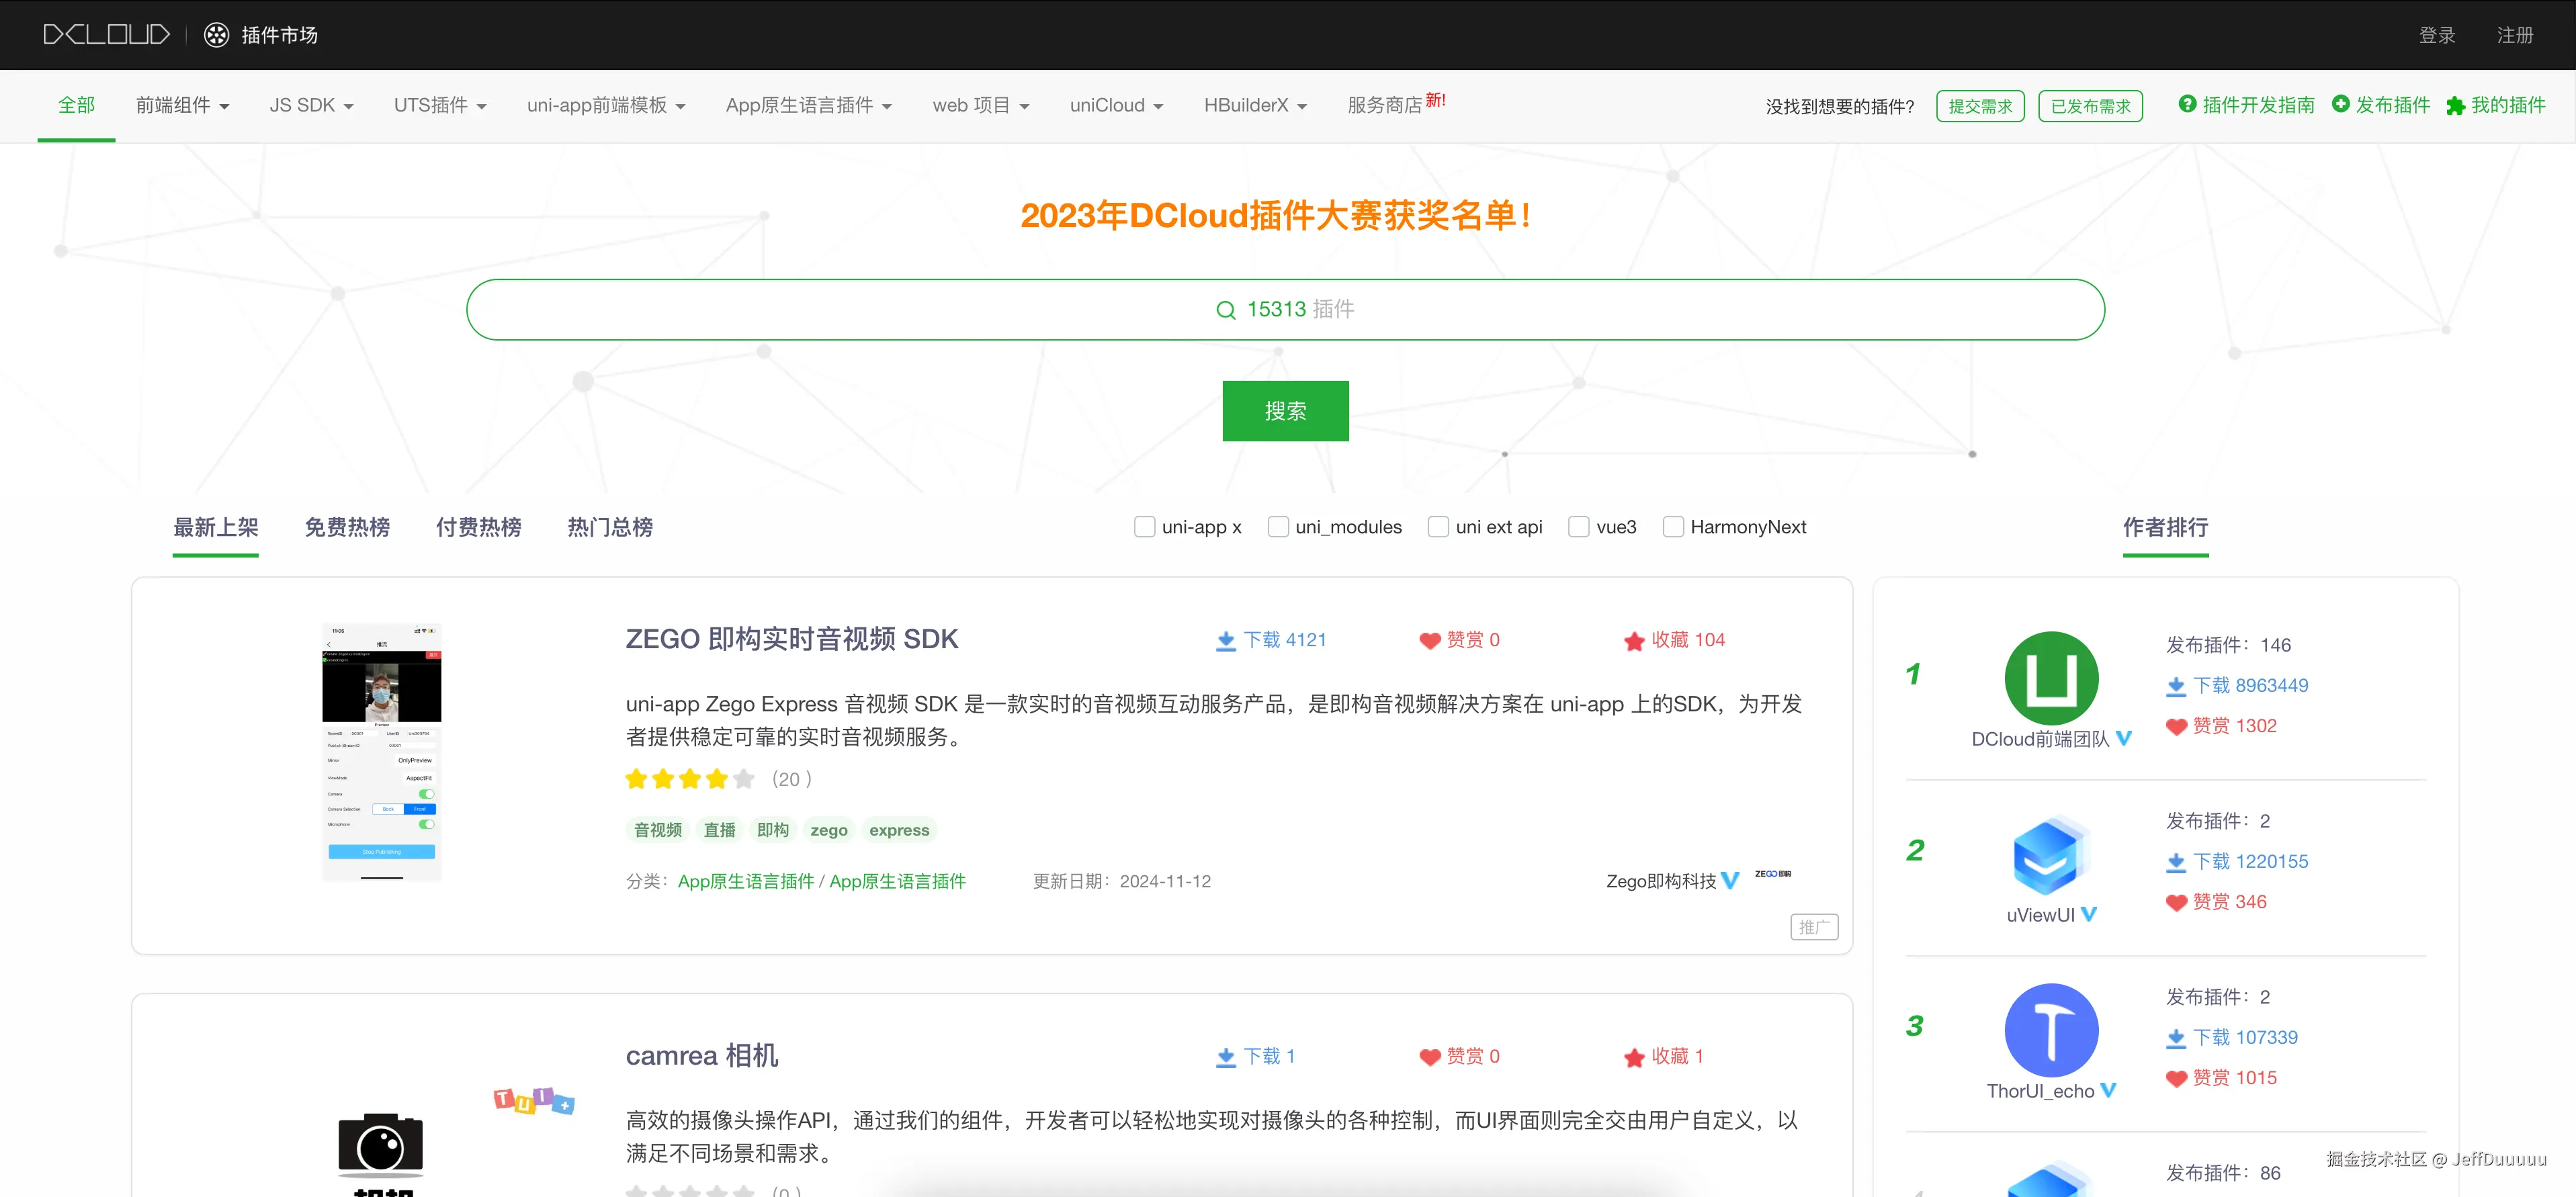
Task: Open the ZEGO plugin phone screenshot thumbnail
Action: (x=381, y=752)
